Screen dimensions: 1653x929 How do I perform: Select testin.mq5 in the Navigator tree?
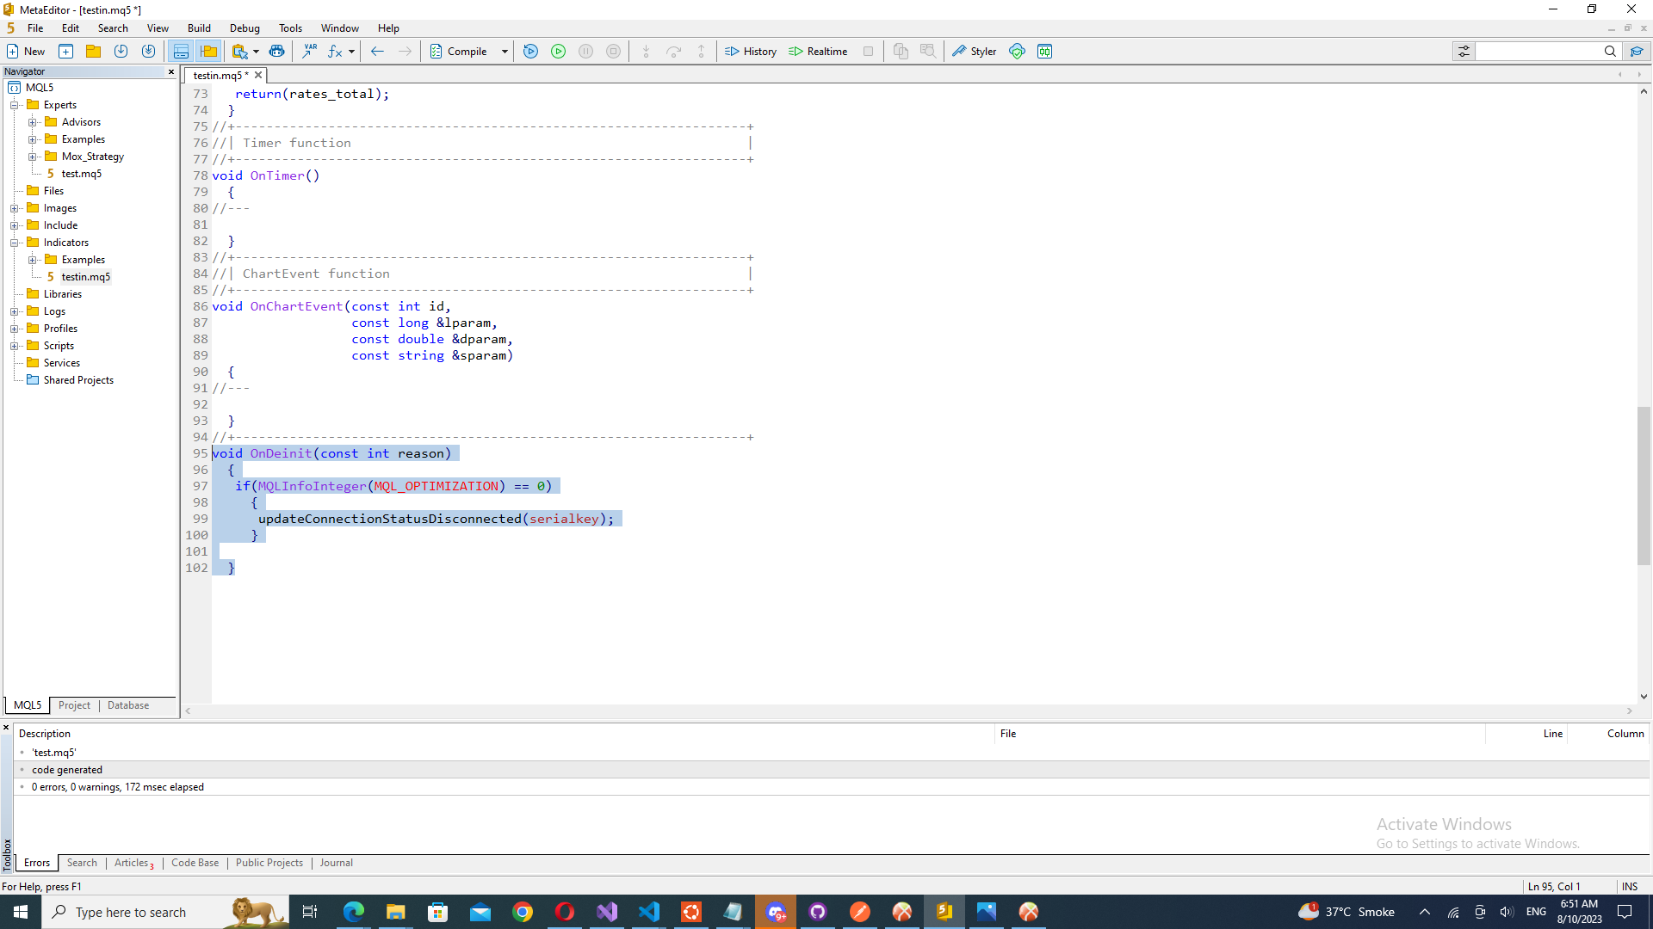(x=85, y=277)
